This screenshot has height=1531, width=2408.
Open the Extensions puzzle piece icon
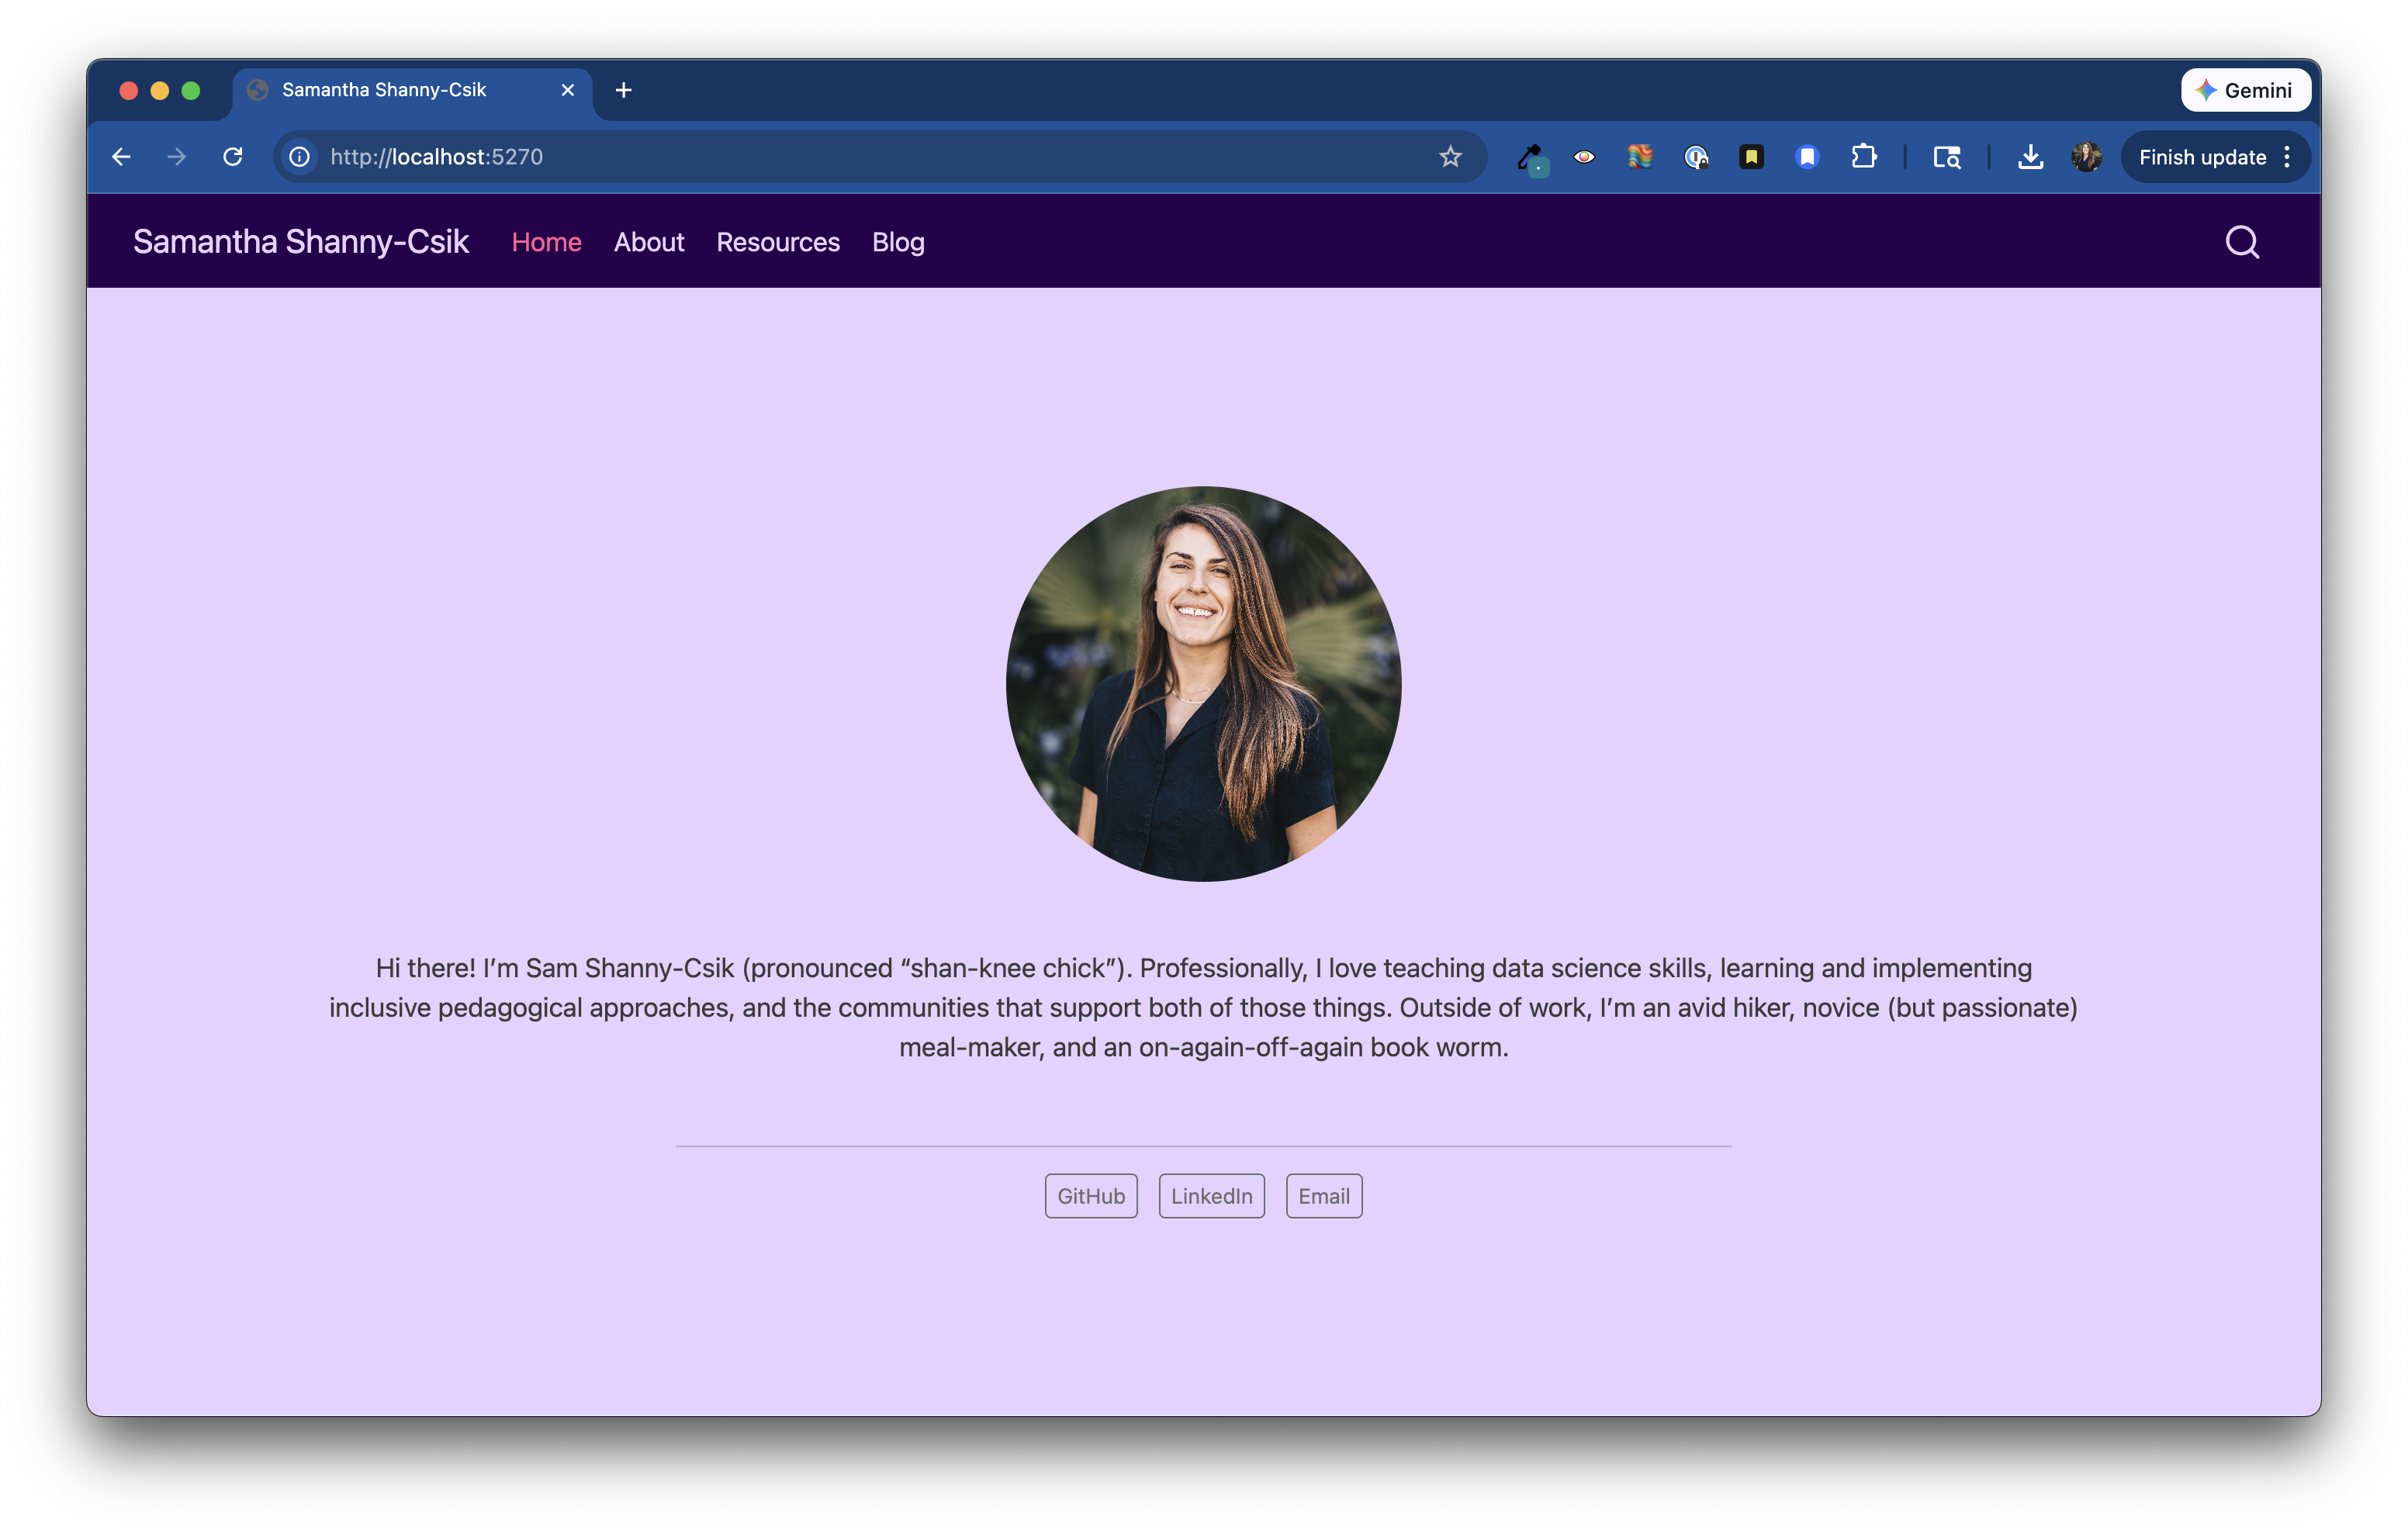(1863, 157)
